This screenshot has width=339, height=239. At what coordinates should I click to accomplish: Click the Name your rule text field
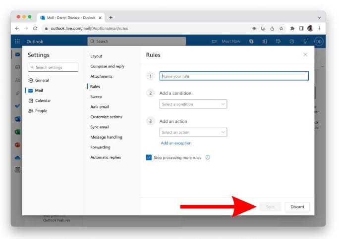(x=234, y=76)
